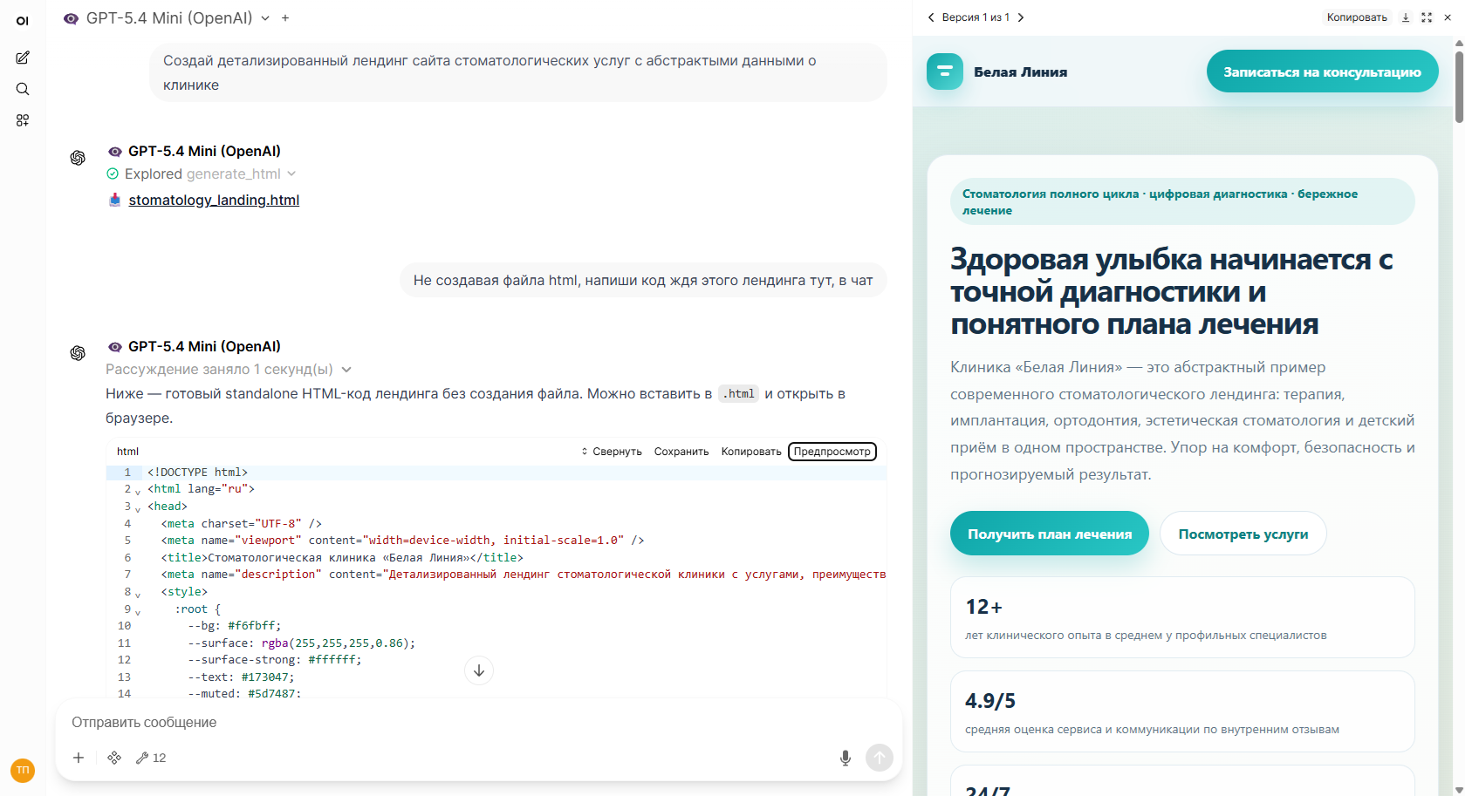Go to previous version in preview panel
This screenshot has height=796, width=1465.
(x=931, y=17)
